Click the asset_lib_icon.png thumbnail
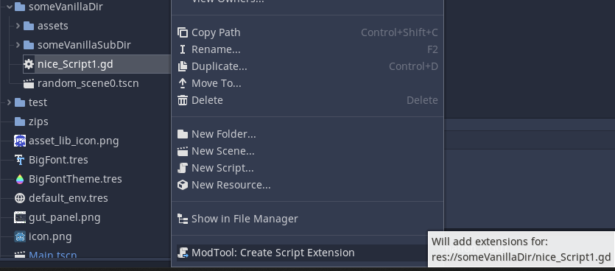615x271 pixels. (x=20, y=141)
